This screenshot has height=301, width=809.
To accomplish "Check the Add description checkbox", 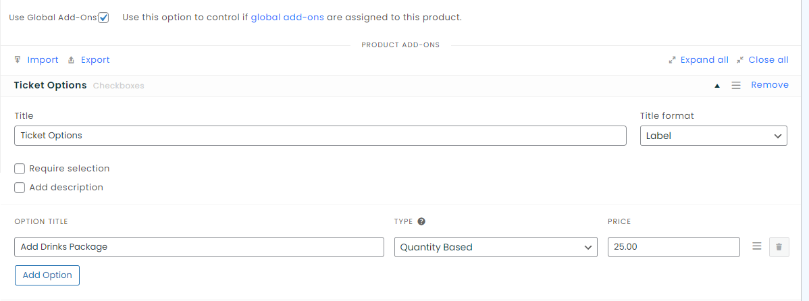I will click(20, 188).
